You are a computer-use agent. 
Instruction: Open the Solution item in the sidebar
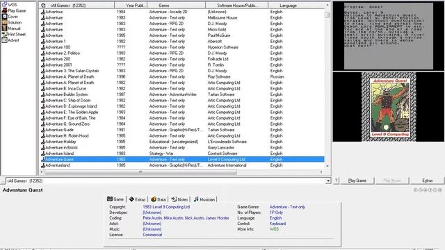pyautogui.click(x=11, y=22)
